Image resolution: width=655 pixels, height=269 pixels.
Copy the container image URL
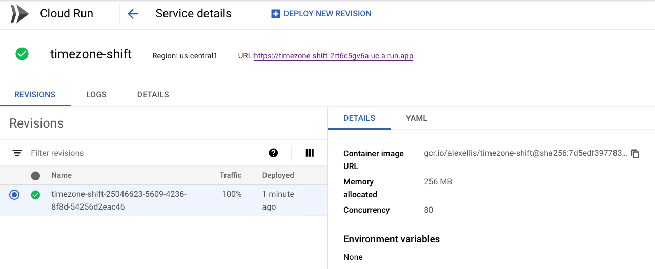coord(636,154)
